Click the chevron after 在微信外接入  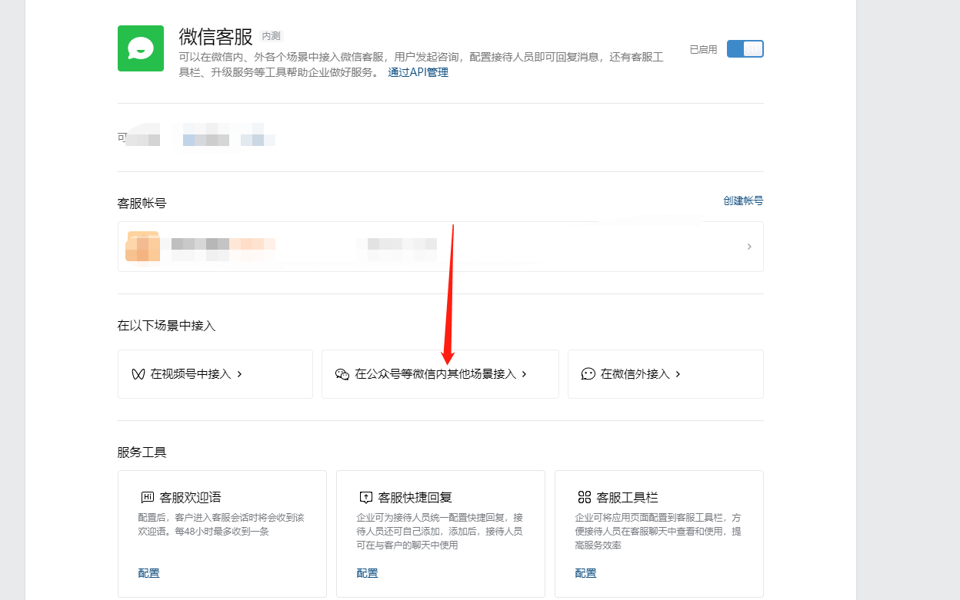click(678, 374)
